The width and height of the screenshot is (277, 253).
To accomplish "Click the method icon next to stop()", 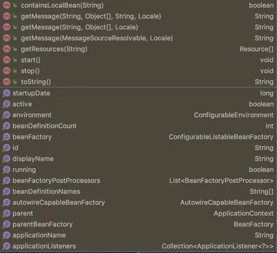I will coord(6,71).
